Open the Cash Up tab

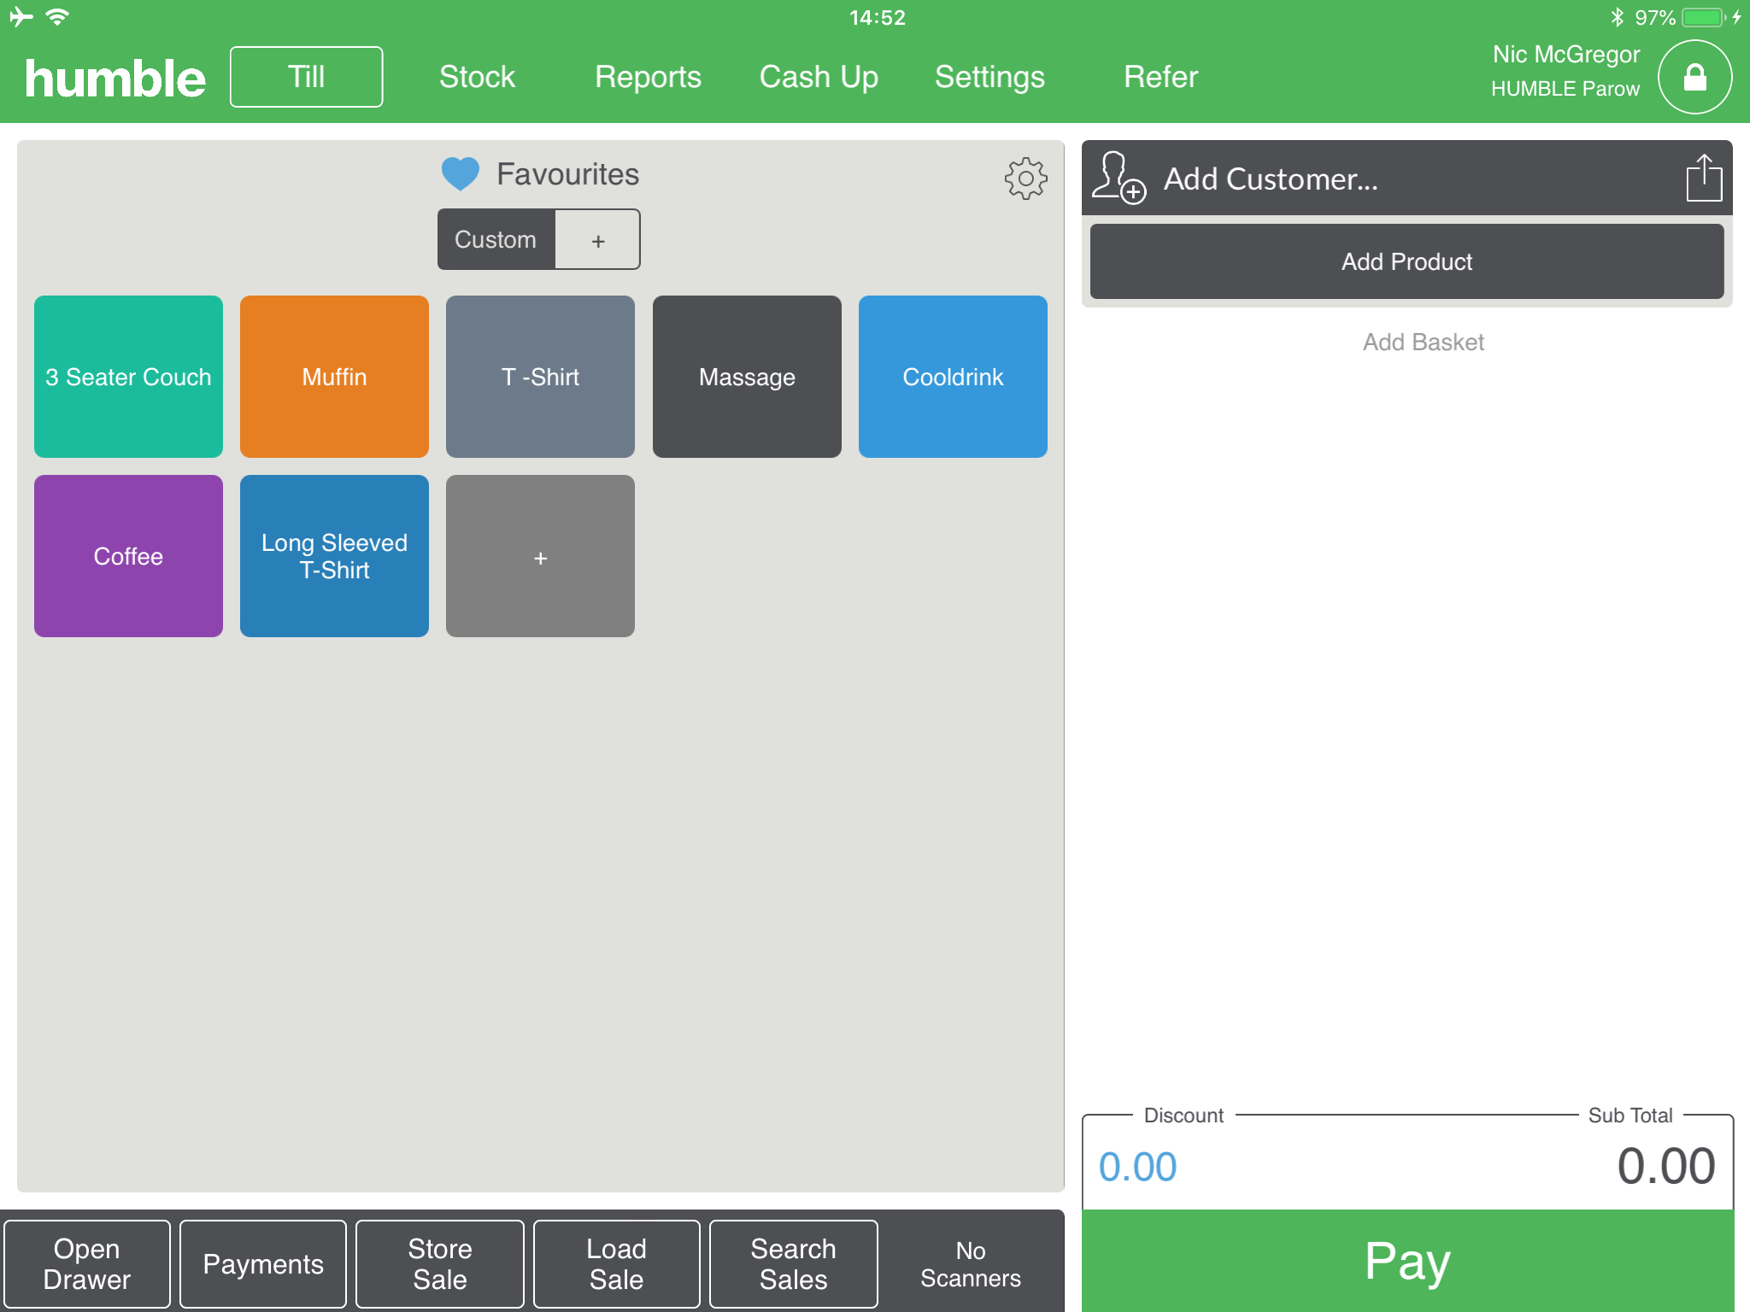click(819, 77)
